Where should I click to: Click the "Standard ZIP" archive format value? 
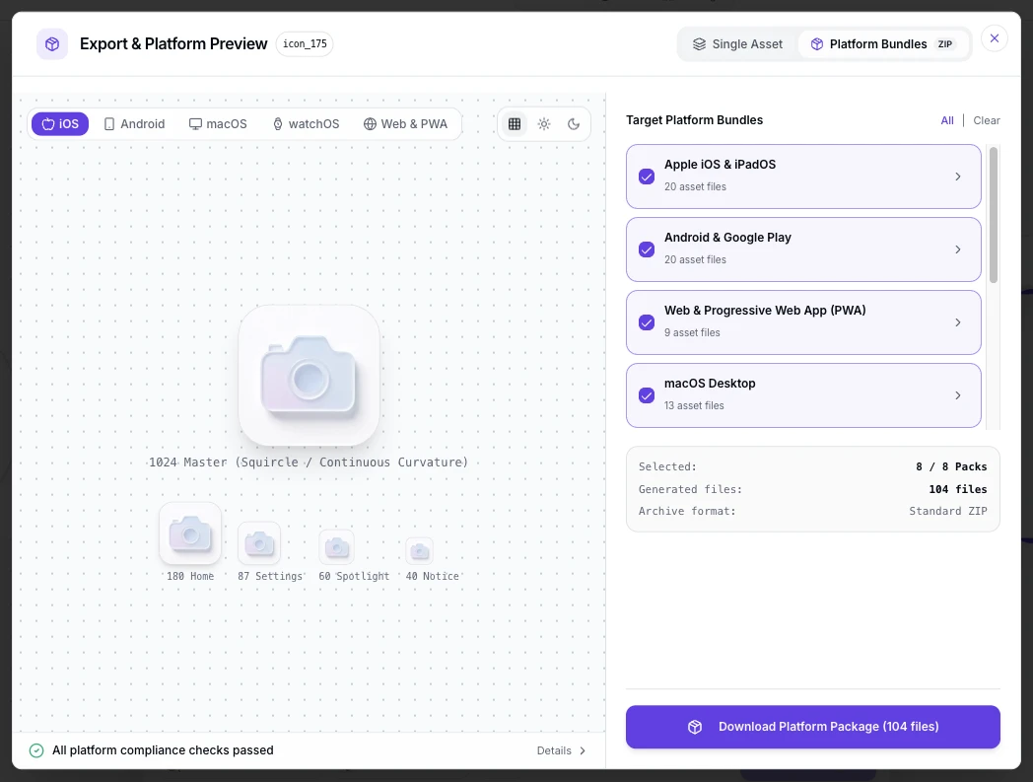tap(948, 511)
